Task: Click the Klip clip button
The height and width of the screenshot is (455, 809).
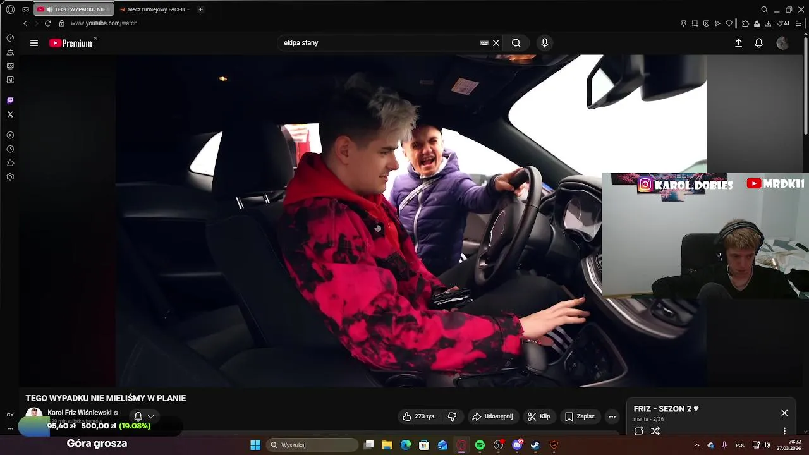Action: pyautogui.click(x=539, y=416)
